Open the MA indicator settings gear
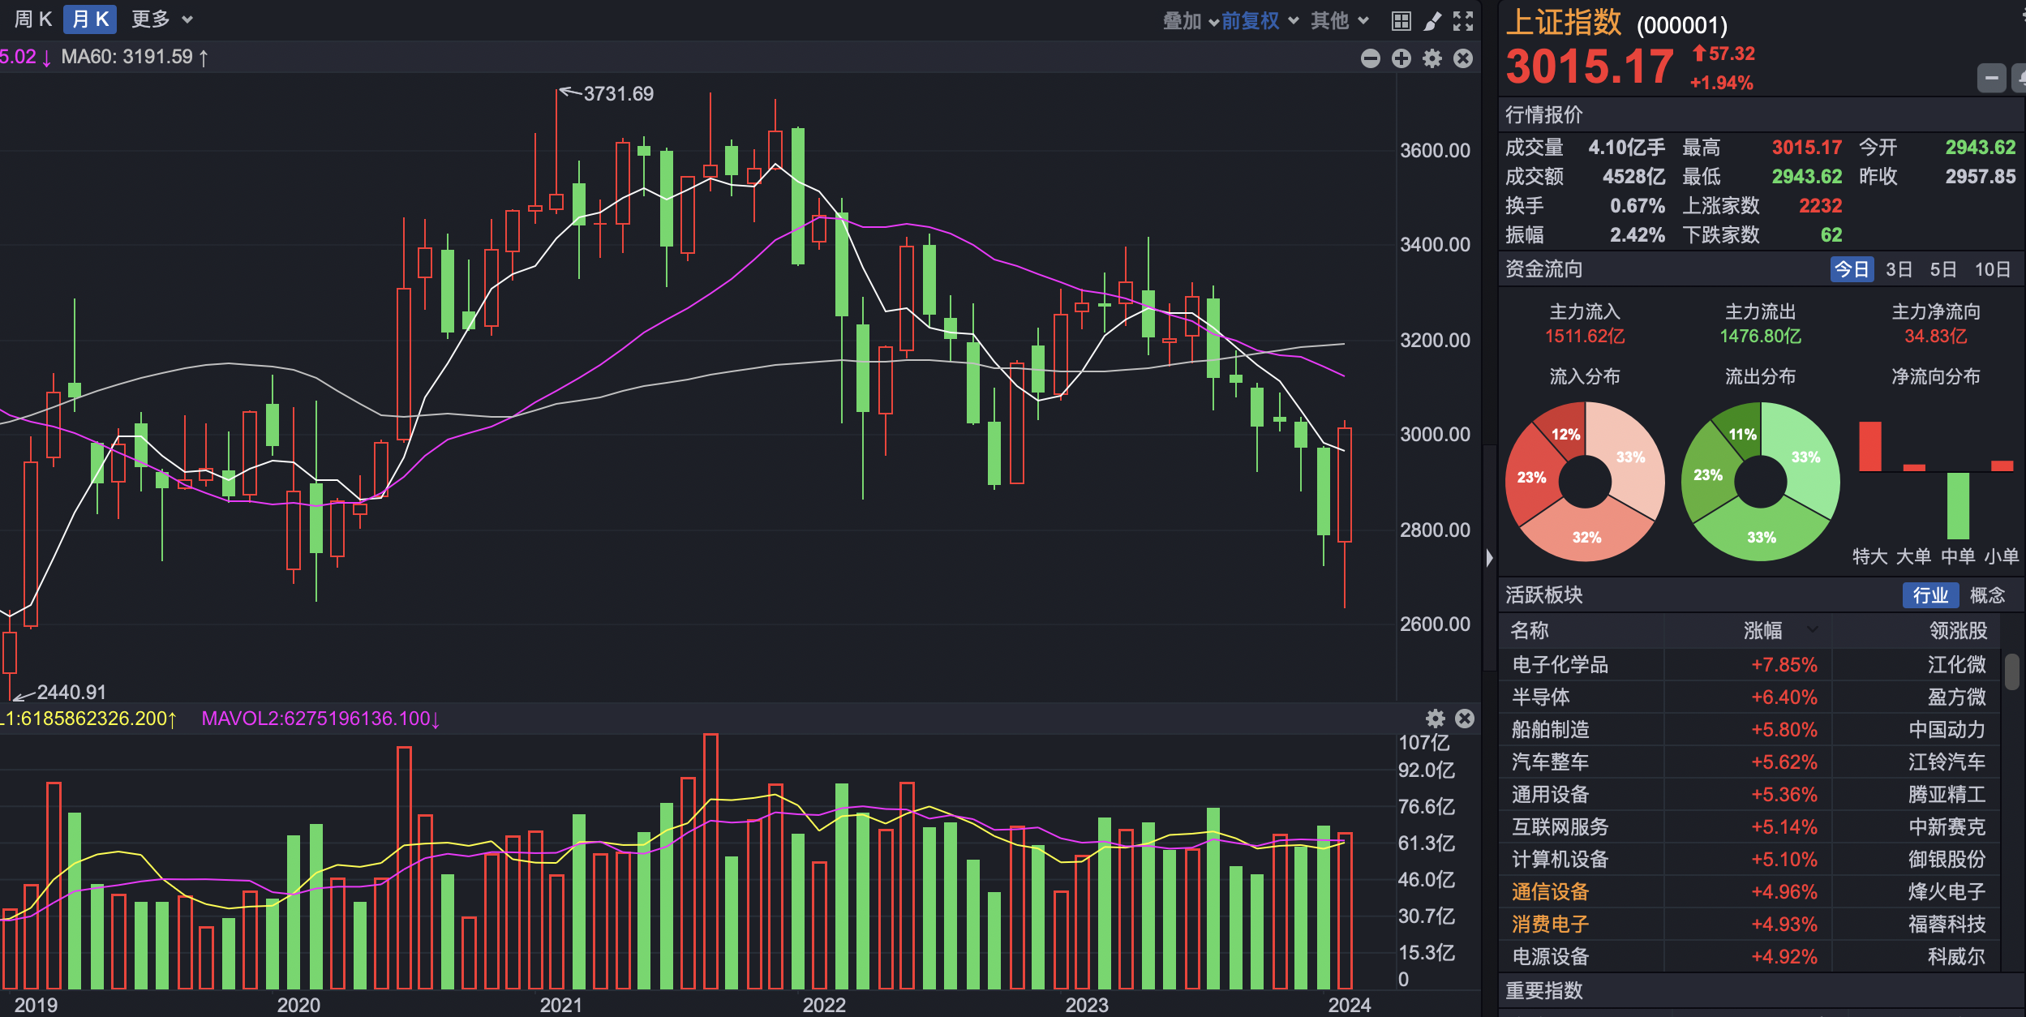Screen dimensions: 2026x1017 coord(1432,58)
